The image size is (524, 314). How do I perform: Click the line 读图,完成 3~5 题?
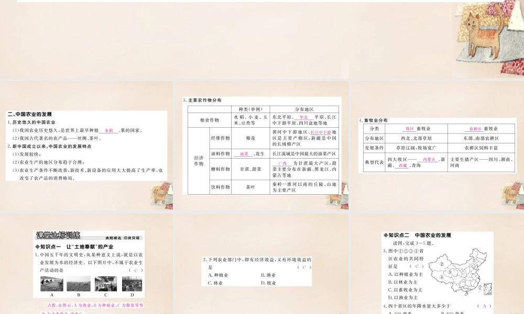pyautogui.click(x=413, y=243)
